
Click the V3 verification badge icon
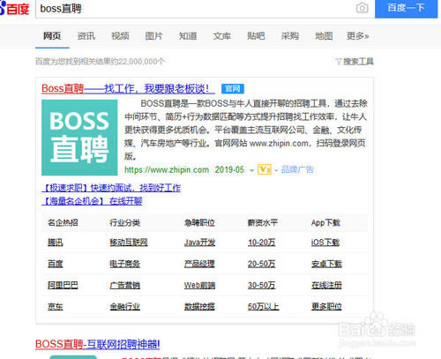[265, 169]
